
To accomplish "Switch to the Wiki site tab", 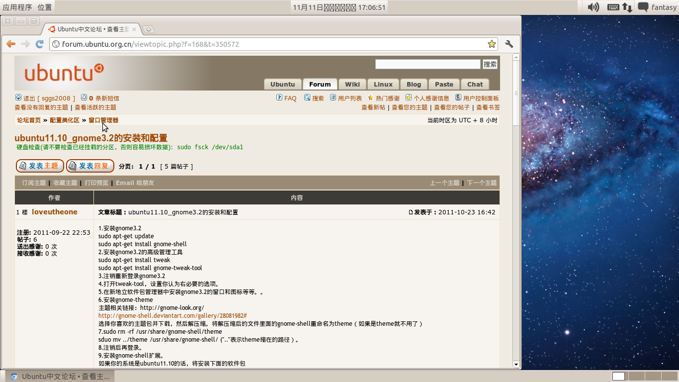I will pos(352,84).
